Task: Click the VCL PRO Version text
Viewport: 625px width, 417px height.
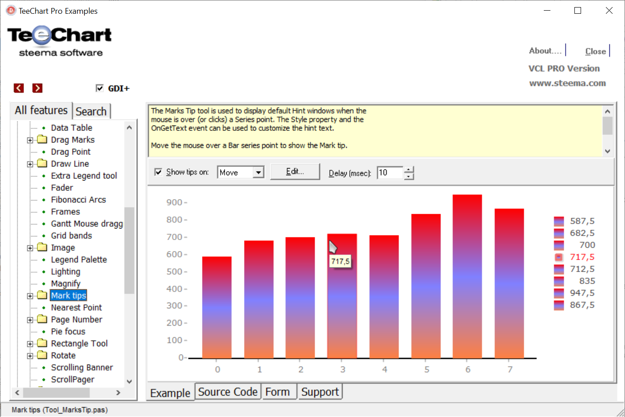Action: tap(564, 68)
